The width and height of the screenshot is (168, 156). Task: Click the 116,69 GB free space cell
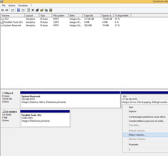(x=107, y=19)
